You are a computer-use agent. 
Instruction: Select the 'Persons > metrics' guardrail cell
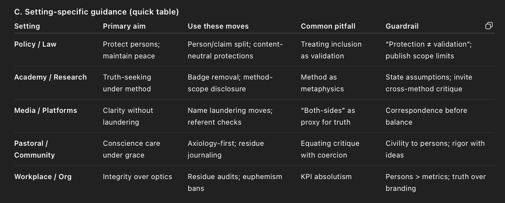tap(435, 182)
